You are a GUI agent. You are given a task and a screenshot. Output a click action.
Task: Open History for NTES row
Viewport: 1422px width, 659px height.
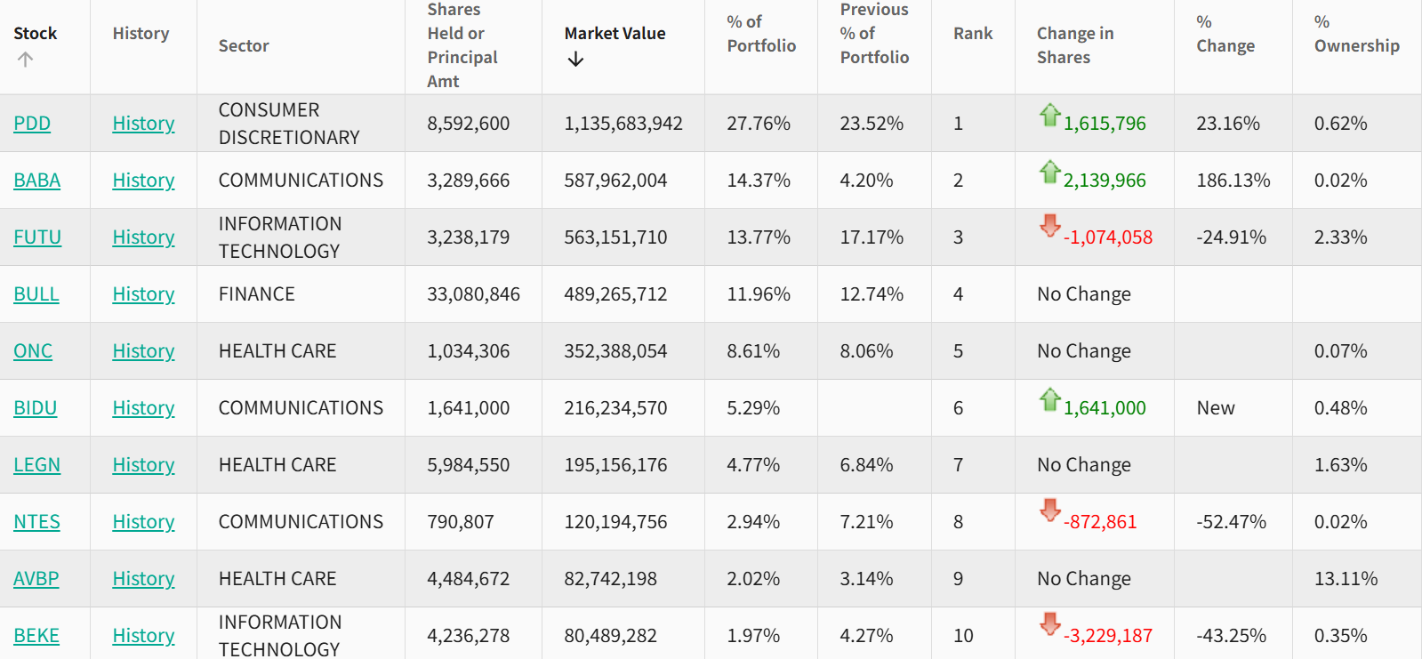tap(143, 522)
